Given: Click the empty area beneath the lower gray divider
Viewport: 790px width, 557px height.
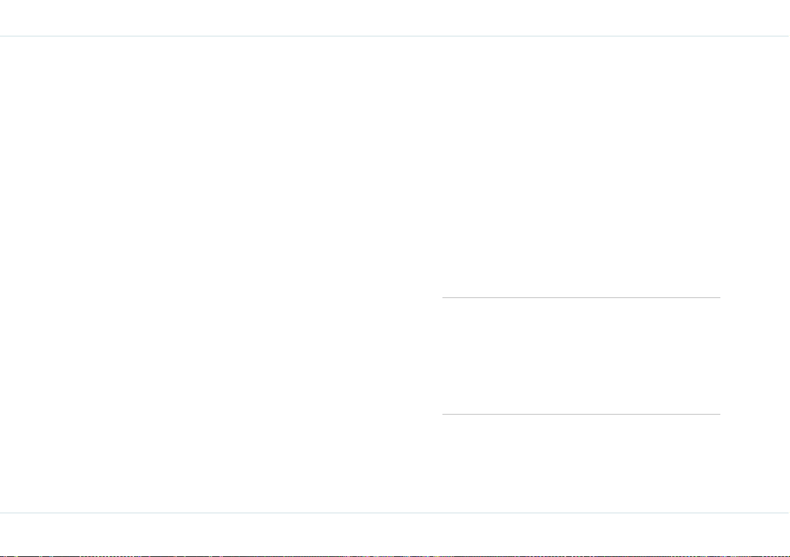Looking at the screenshot, I should (x=581, y=464).
